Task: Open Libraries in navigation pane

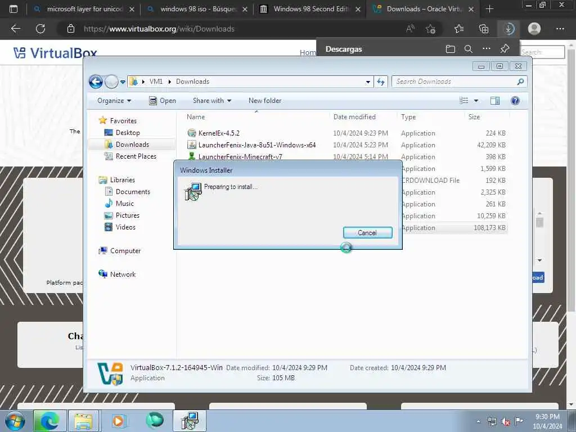Action: [122, 179]
